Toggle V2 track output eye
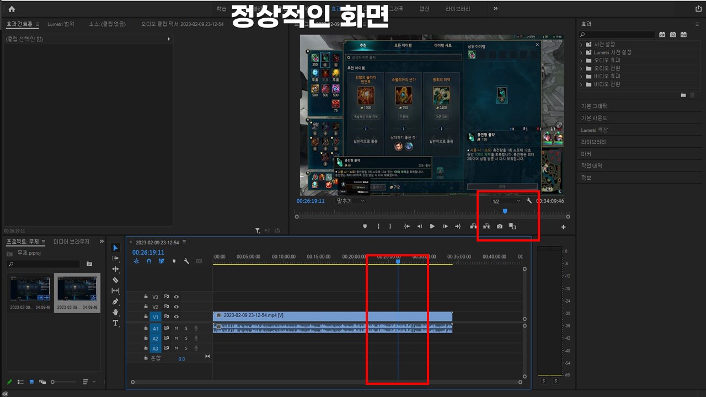The width and height of the screenshot is (706, 397). pos(176,307)
